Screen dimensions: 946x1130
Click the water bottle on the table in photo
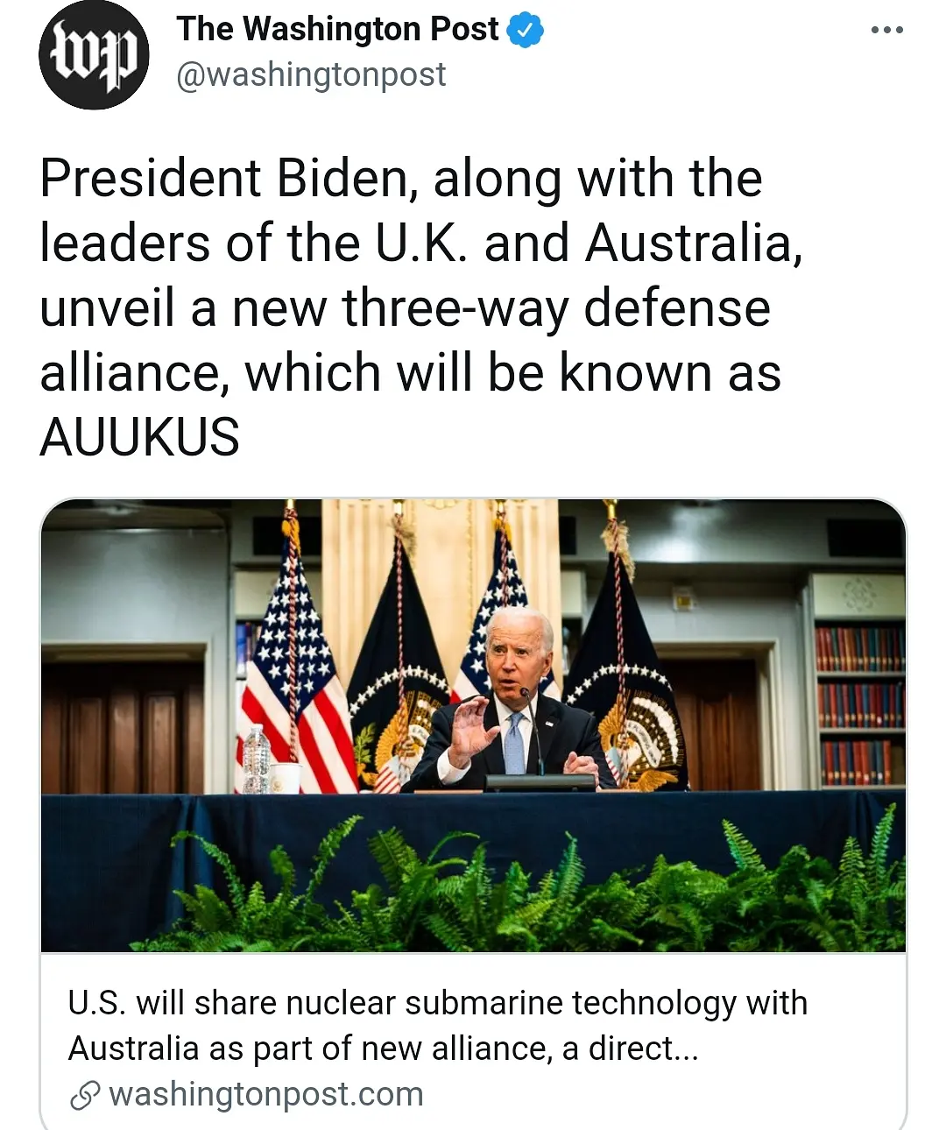tap(257, 759)
